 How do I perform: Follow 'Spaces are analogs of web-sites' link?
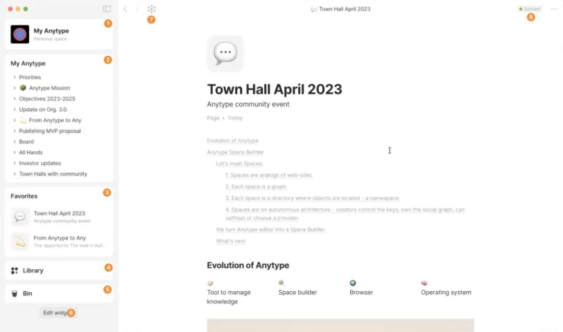tap(270, 175)
